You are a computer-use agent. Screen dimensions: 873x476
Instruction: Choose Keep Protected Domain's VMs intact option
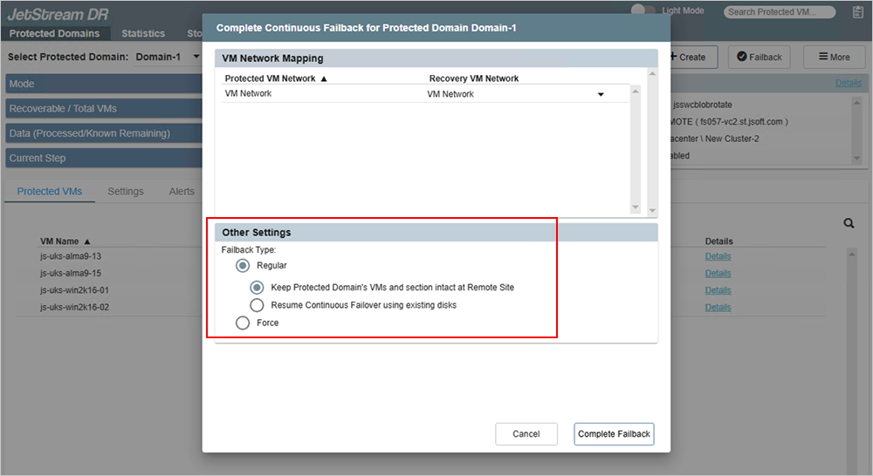pyautogui.click(x=257, y=287)
